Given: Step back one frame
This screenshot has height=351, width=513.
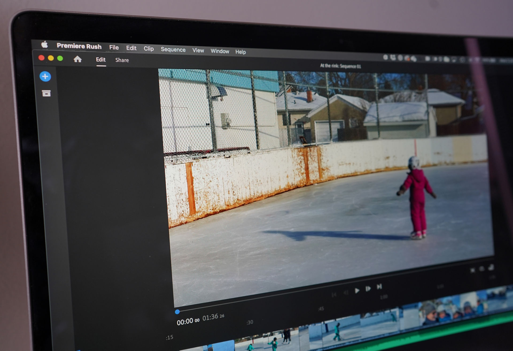Looking at the screenshot, I should pyautogui.click(x=346, y=293).
